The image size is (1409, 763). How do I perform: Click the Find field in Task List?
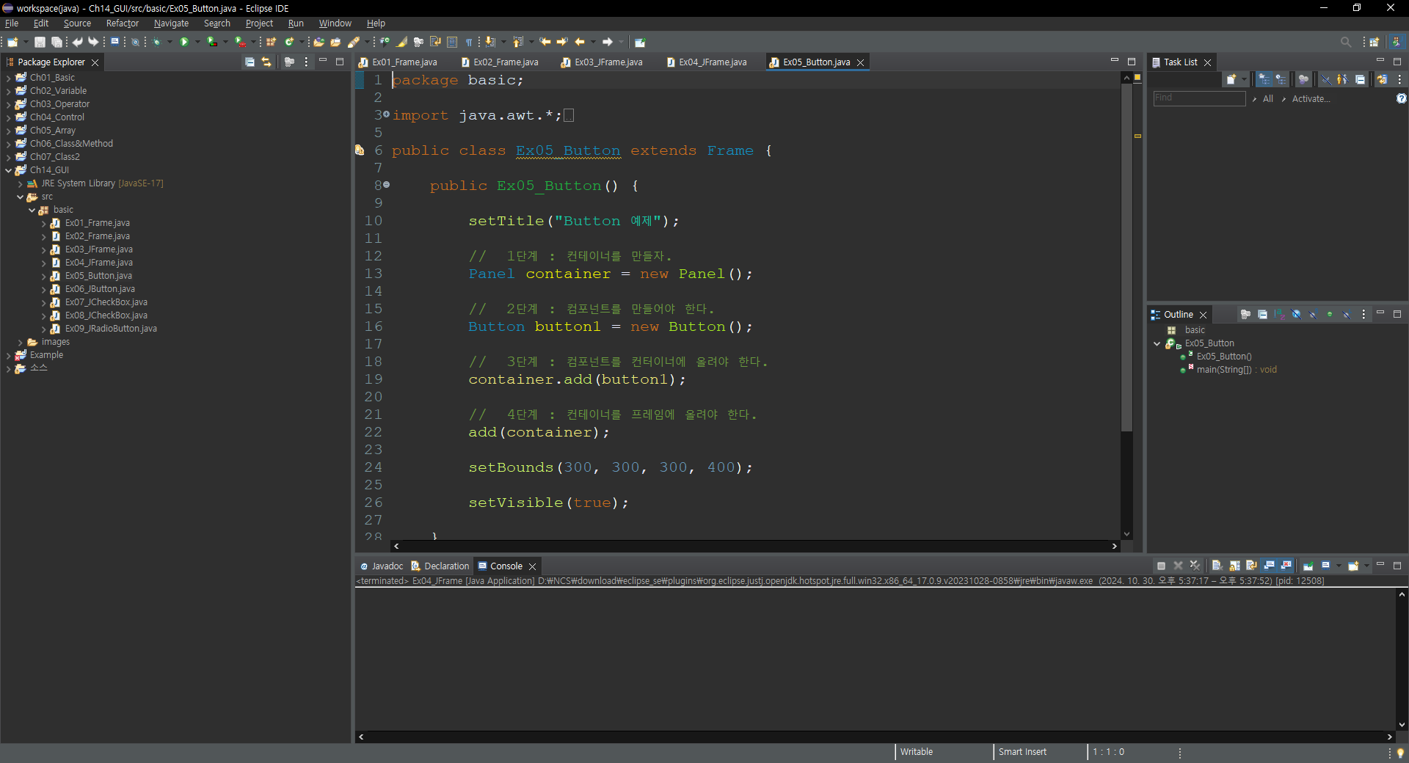point(1199,98)
